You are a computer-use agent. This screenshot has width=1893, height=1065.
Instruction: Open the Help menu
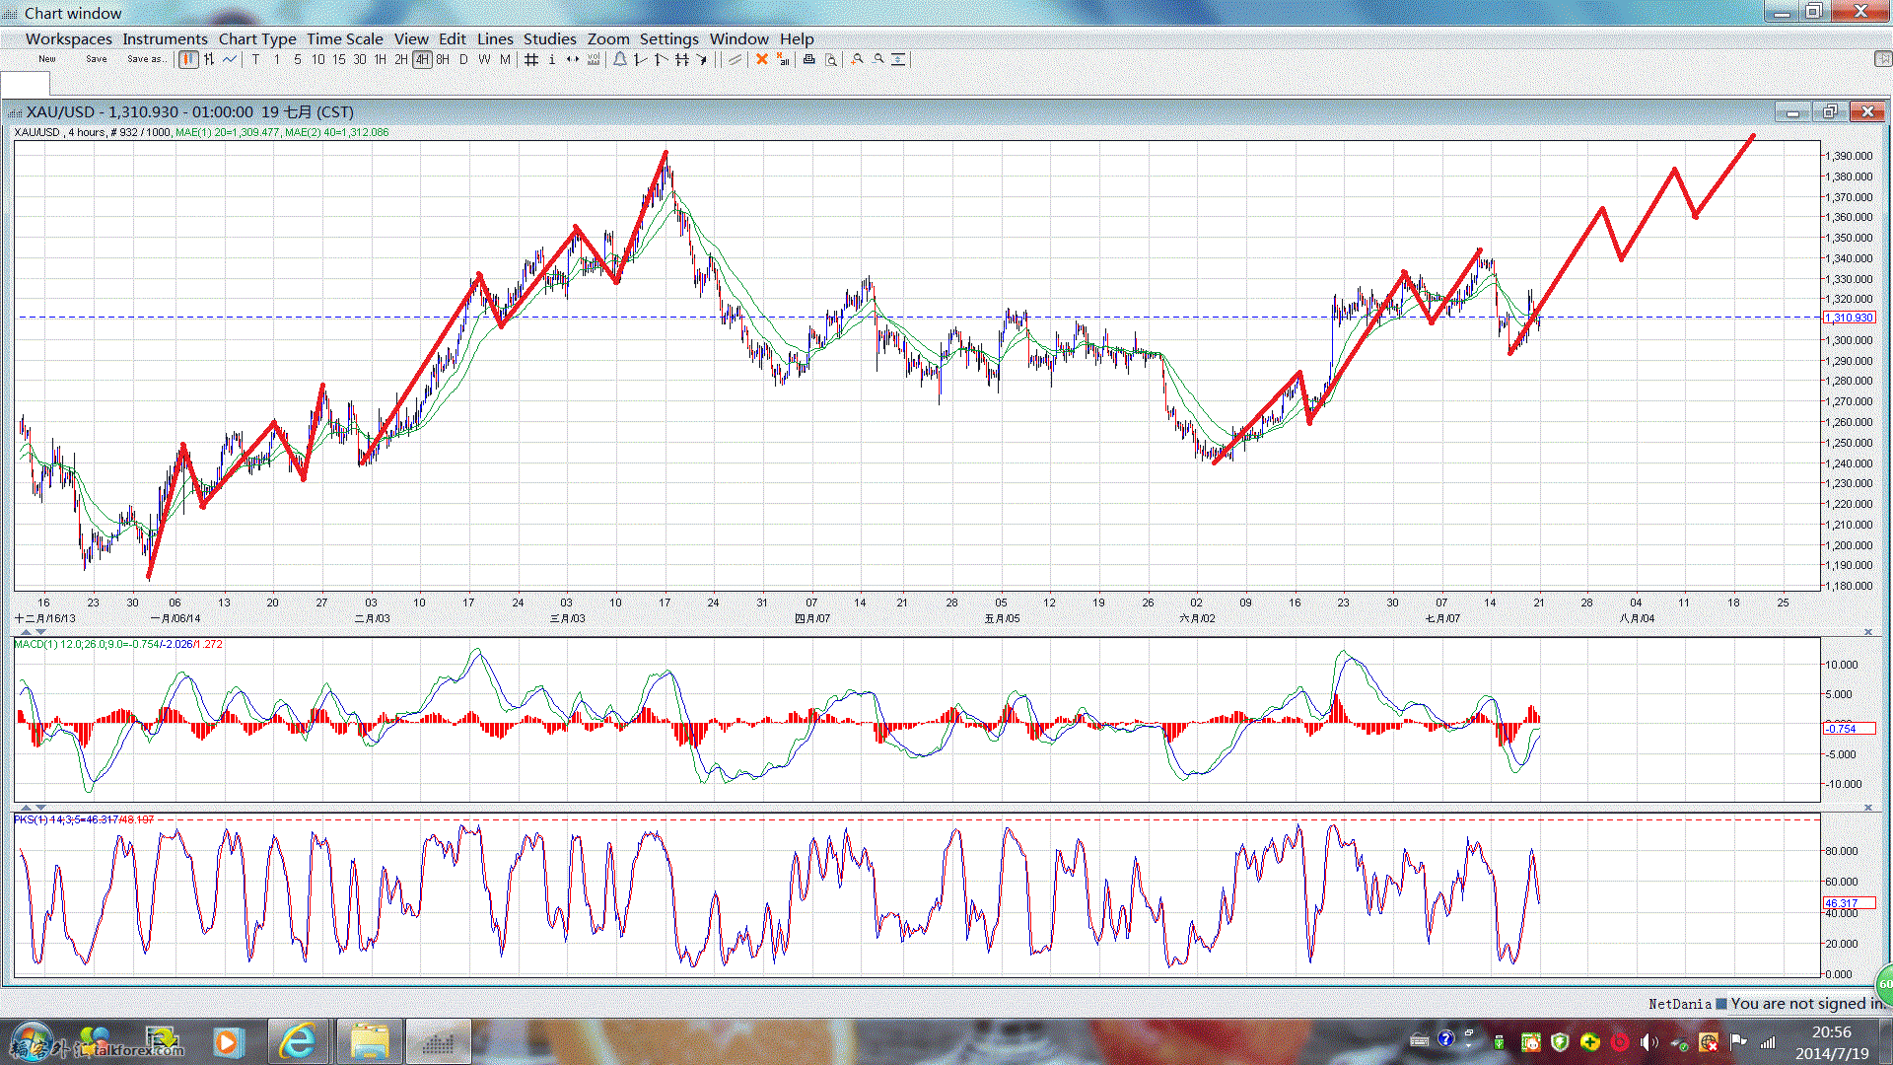[x=797, y=38]
